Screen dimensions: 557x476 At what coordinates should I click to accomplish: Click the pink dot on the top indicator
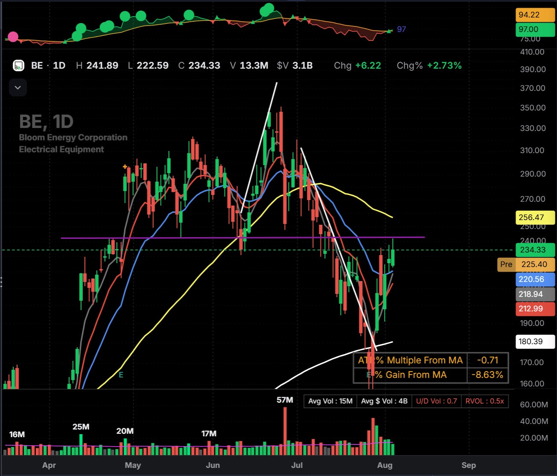point(13,37)
